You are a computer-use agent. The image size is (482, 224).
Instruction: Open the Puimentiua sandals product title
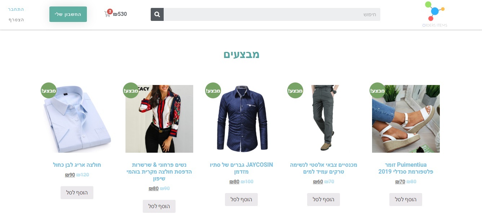tap(406, 168)
